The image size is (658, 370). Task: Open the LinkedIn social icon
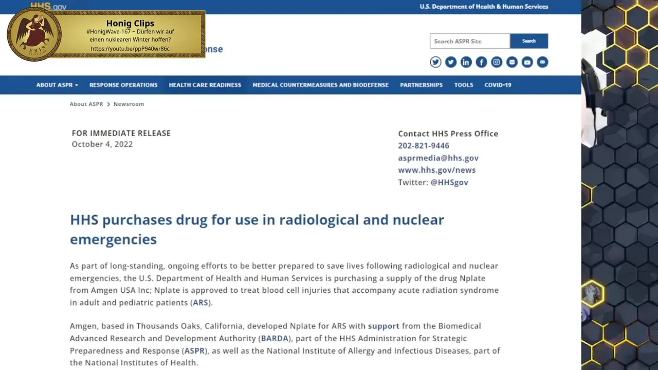(x=466, y=62)
